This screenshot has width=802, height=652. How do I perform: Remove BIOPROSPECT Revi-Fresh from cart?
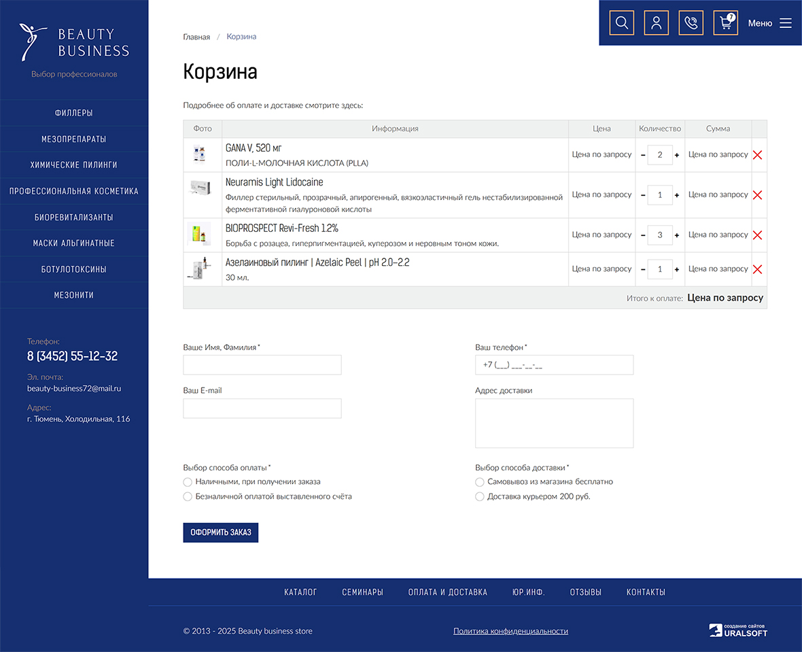tap(758, 235)
